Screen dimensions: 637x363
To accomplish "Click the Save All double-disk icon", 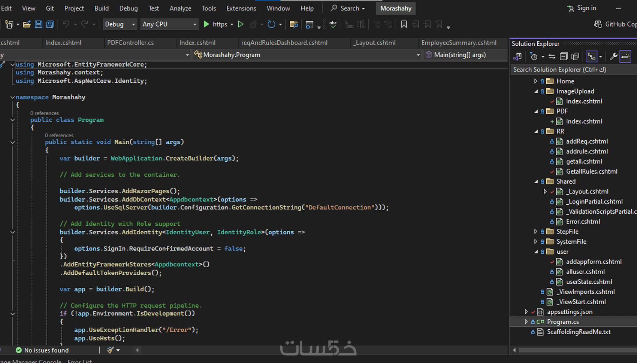I will (x=50, y=24).
